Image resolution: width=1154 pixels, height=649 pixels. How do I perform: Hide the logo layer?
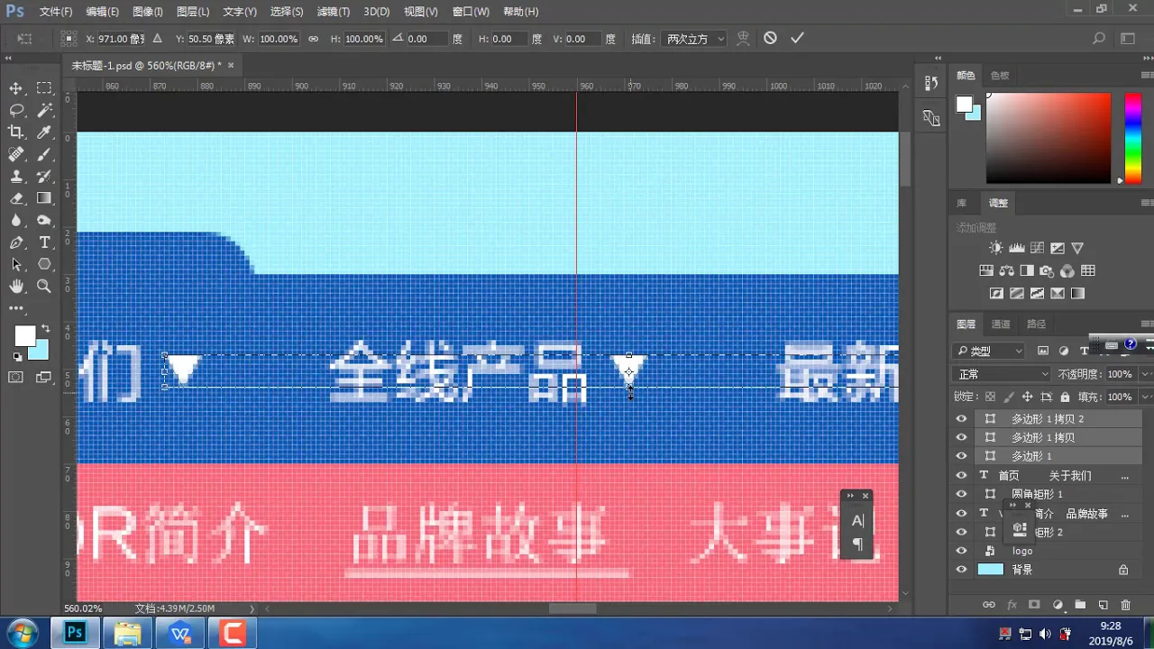click(961, 551)
